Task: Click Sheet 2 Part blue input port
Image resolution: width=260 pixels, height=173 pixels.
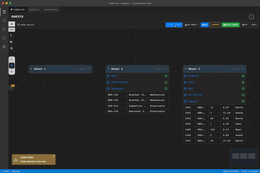Action: (x=108, y=76)
